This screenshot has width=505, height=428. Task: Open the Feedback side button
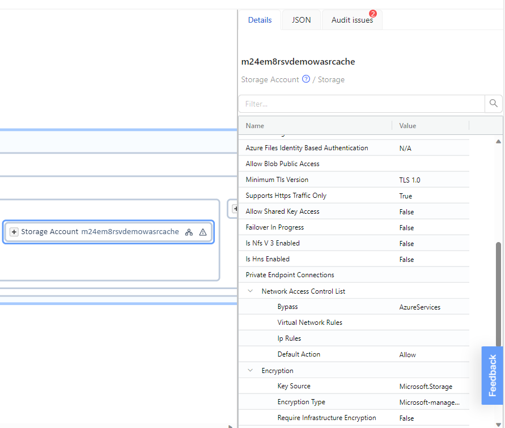pos(492,375)
